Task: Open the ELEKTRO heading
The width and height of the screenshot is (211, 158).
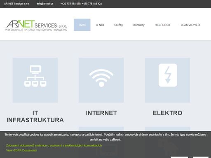Action: pyautogui.click(x=168, y=113)
